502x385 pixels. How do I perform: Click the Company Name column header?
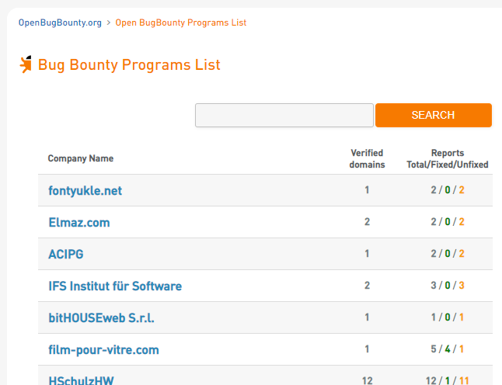pyautogui.click(x=81, y=158)
